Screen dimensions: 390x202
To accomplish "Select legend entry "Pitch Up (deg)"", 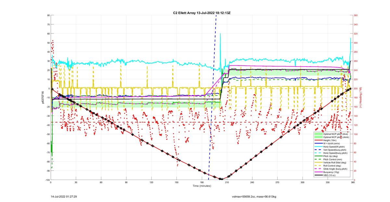I will click(331, 156).
